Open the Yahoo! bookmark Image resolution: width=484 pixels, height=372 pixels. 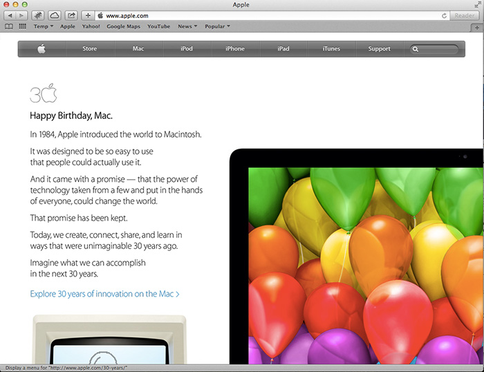point(91,26)
